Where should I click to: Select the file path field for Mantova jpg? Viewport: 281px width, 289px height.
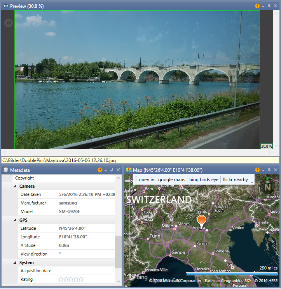coord(140,160)
